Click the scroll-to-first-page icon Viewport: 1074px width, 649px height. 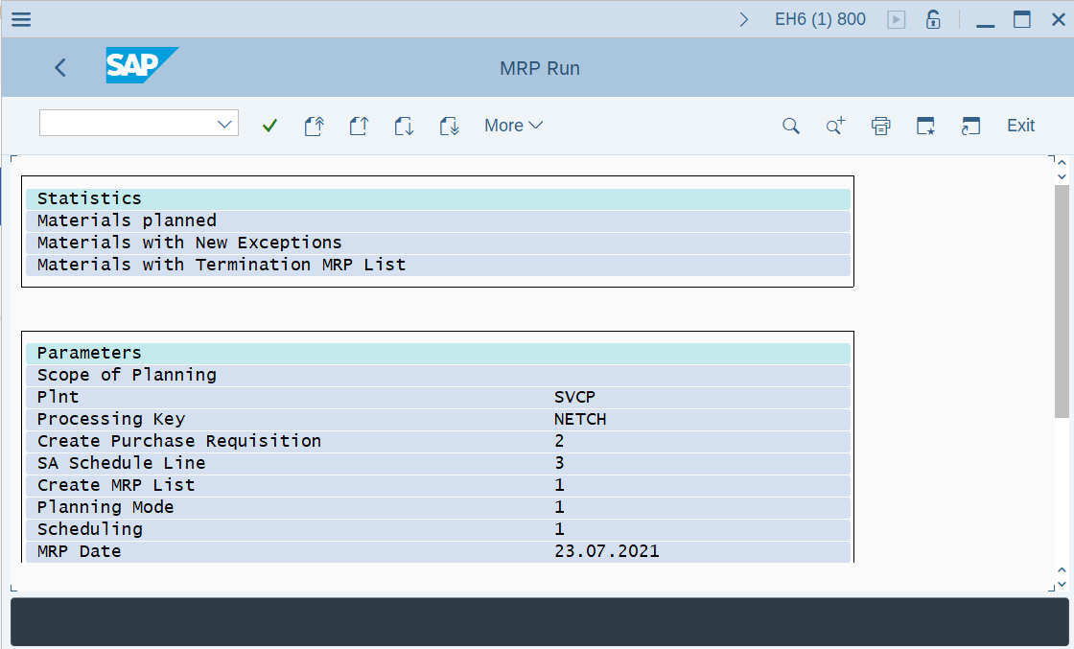[x=314, y=125]
